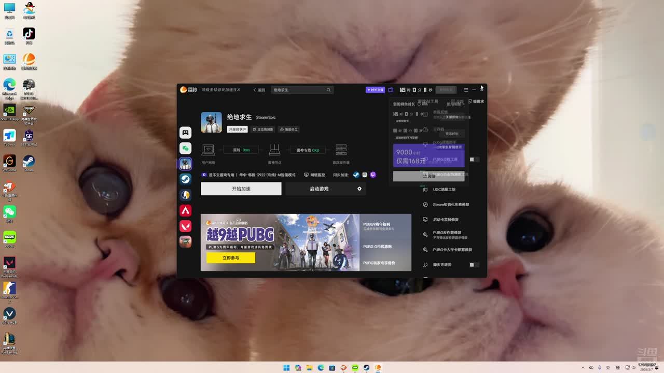
Task: Click the 开始加速 button
Action: coord(241,189)
